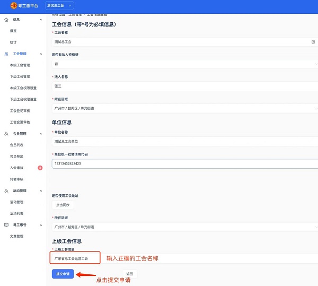Open the 是否有法人资格证 dropdown
Viewport: 318px width, 286px height.
tap(185, 64)
